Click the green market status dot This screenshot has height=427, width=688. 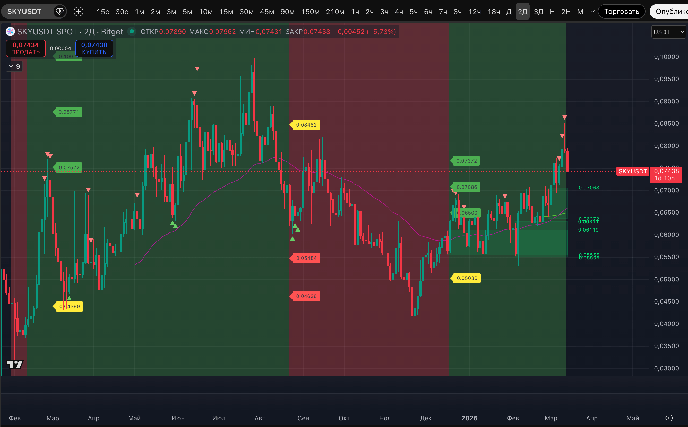pos(132,31)
